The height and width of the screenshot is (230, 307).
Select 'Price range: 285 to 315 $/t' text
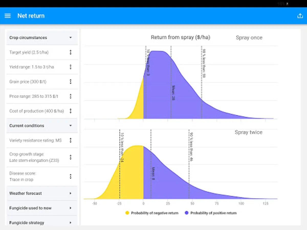[34, 96]
